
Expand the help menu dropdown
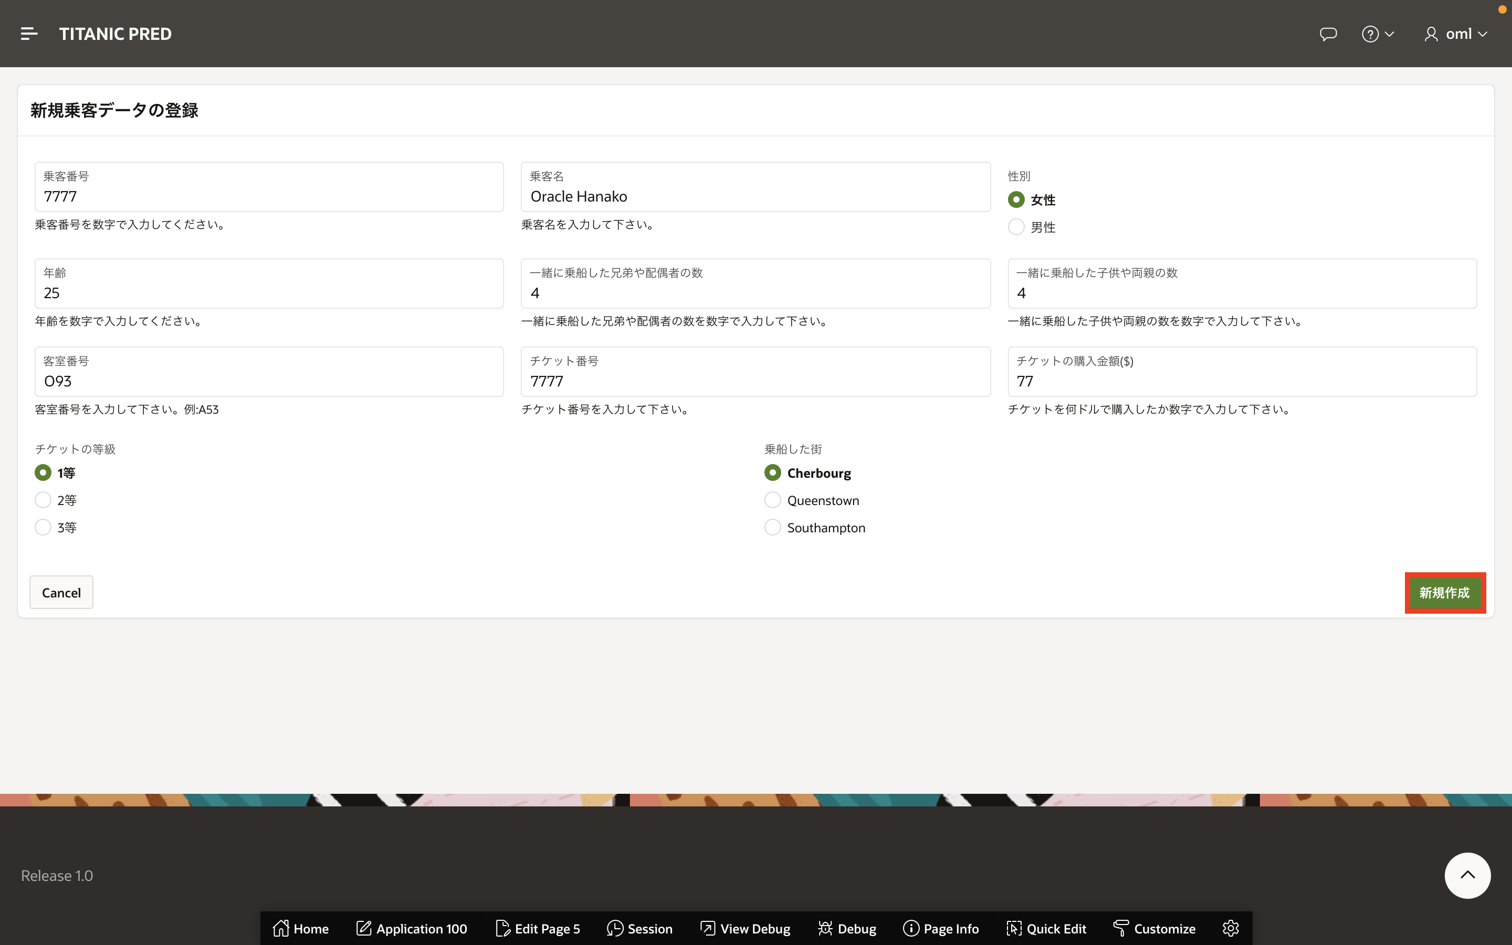(x=1378, y=34)
